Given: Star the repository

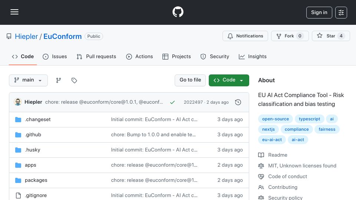Looking at the screenshot, I should (x=331, y=36).
